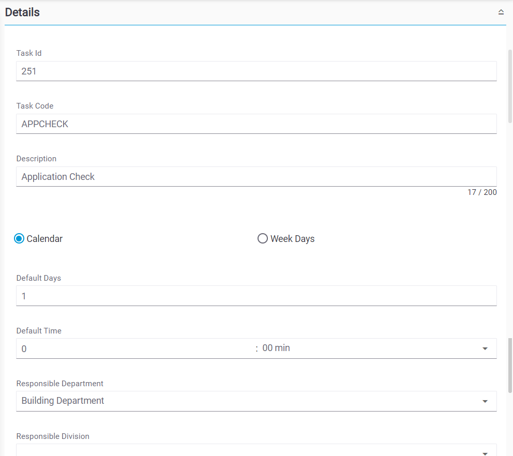Click the Default Days input field

tap(256, 296)
